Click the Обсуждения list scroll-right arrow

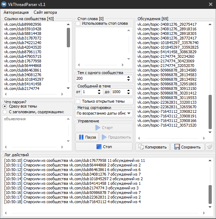point(204,138)
